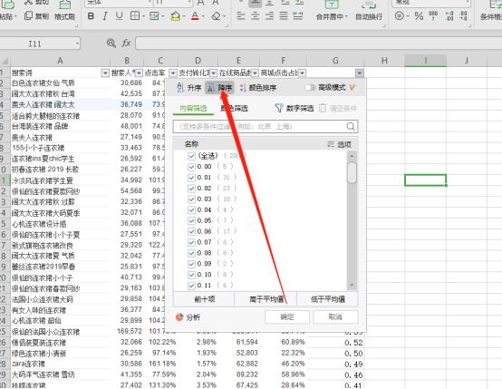This screenshot has height=389, width=502.
Task: Select column H header
Action: [x=384, y=60]
